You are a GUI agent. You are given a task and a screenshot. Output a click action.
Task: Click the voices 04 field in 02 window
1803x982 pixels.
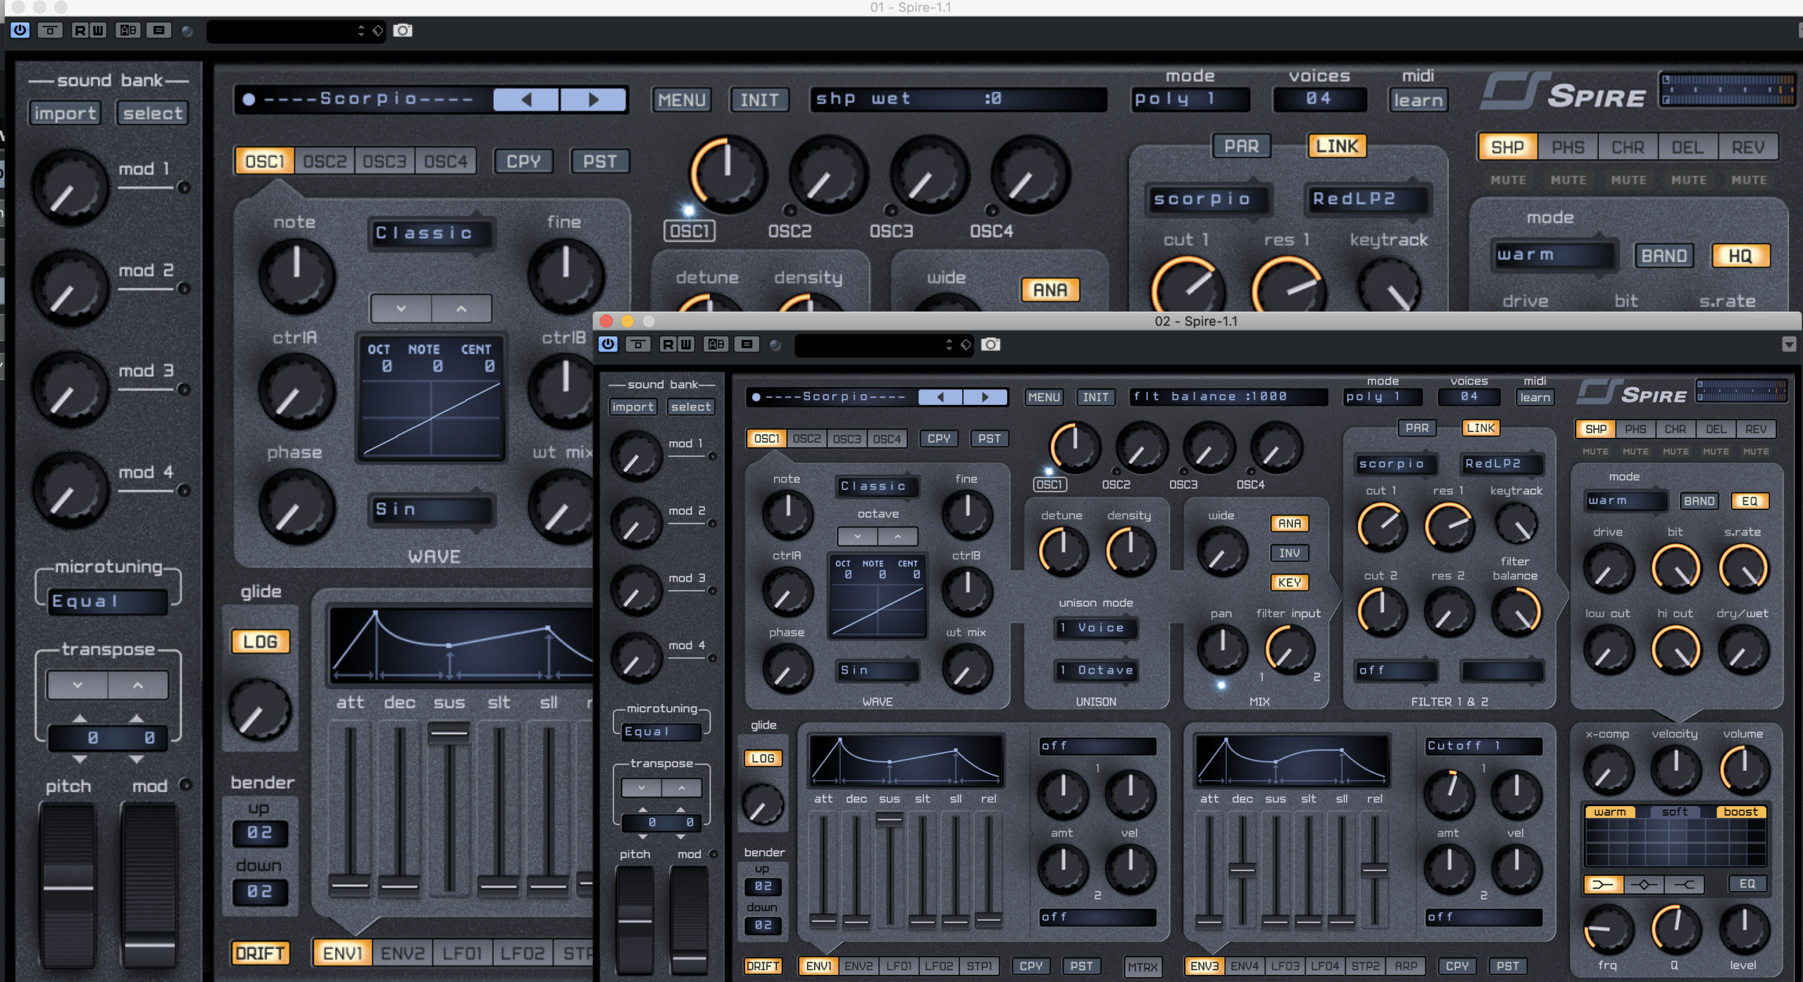pyautogui.click(x=1468, y=397)
